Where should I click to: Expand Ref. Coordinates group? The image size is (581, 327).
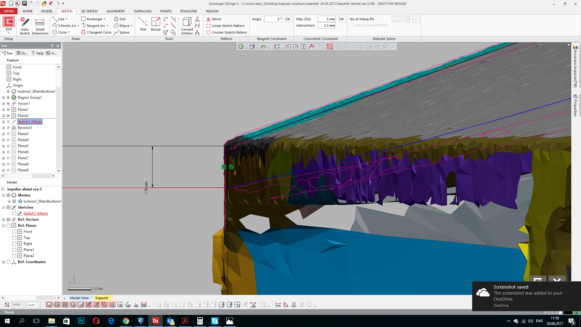click(3, 262)
